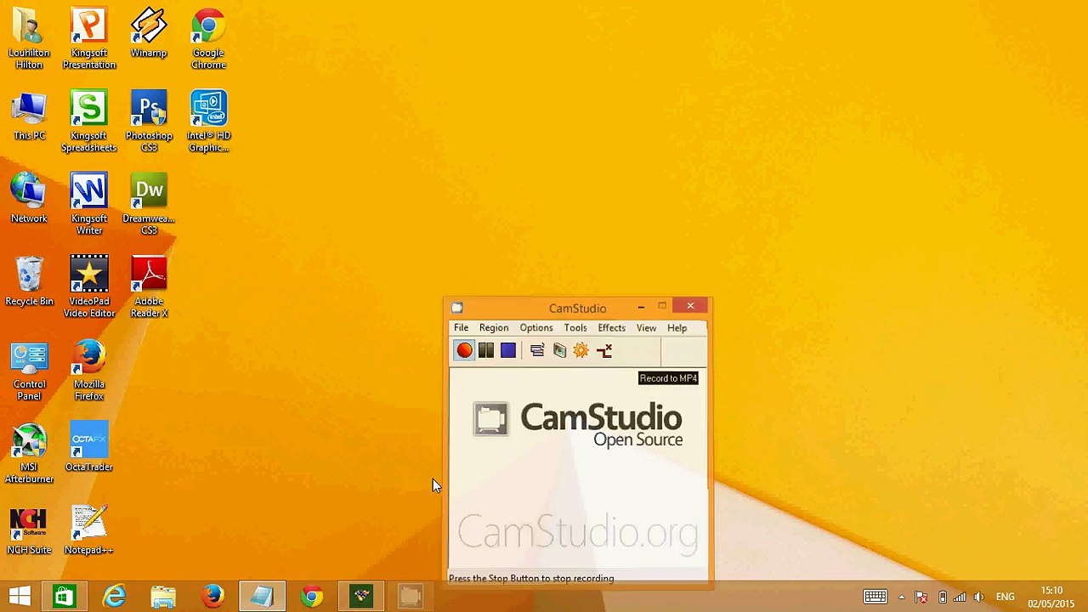Select the Google Chrome desktop shortcut

coord(208,39)
